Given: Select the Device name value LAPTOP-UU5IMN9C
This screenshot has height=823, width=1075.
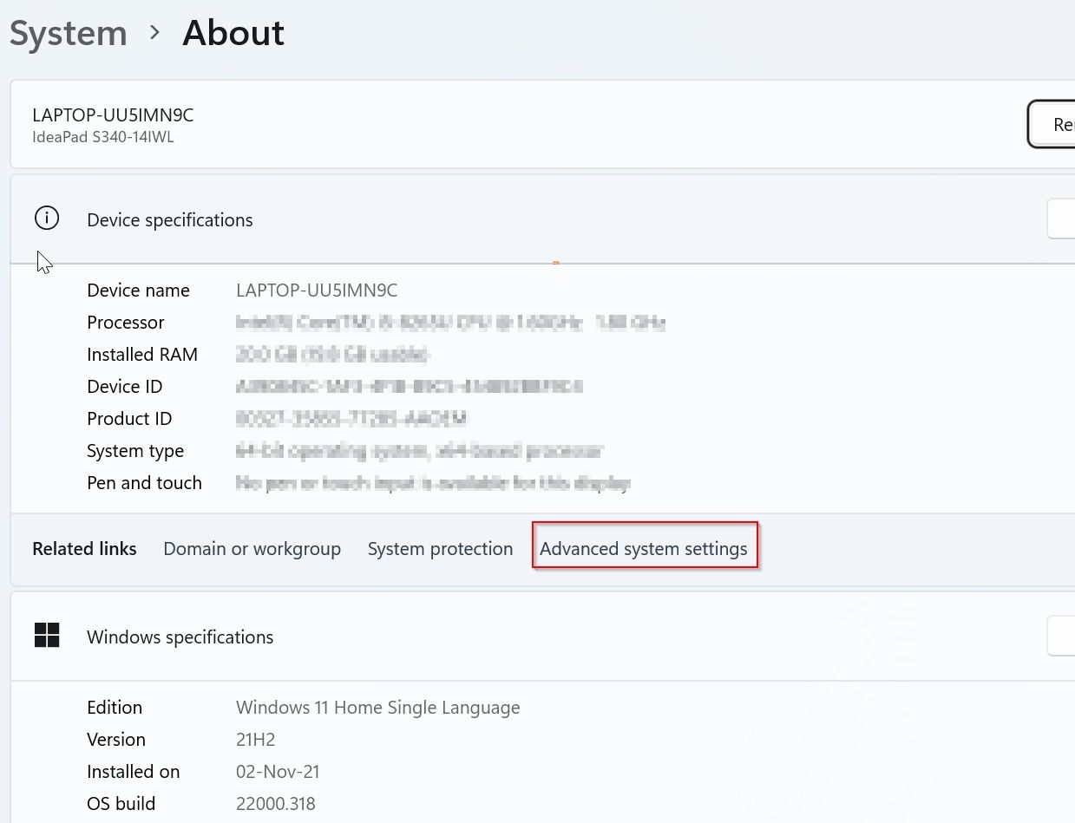Looking at the screenshot, I should coord(317,291).
